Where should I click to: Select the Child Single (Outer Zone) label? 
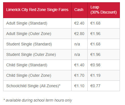tap(29, 75)
